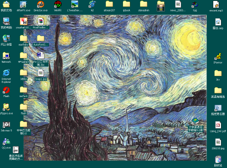Select the Snap1.jpg image file

pyautogui.click(x=41, y=73)
